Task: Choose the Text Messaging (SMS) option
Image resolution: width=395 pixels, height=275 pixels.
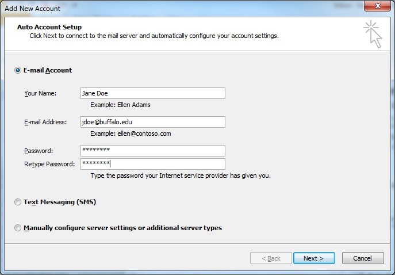Action: [x=18, y=203]
